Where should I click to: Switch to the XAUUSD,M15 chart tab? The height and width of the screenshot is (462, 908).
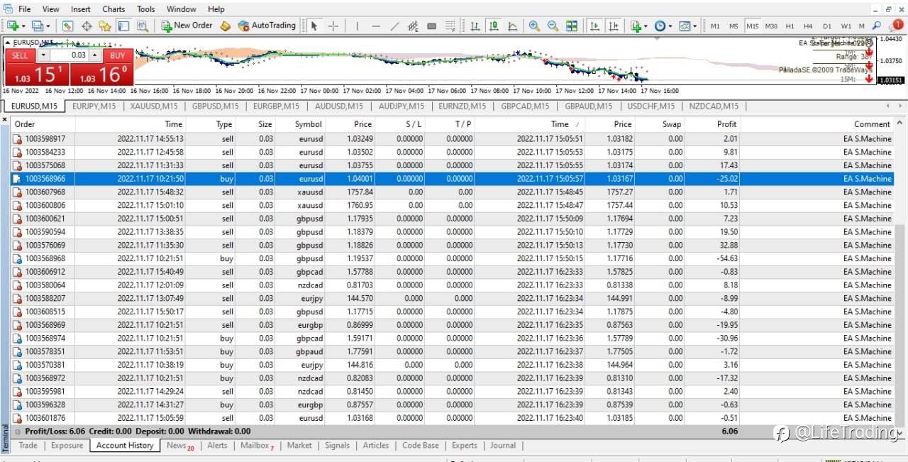tap(154, 106)
